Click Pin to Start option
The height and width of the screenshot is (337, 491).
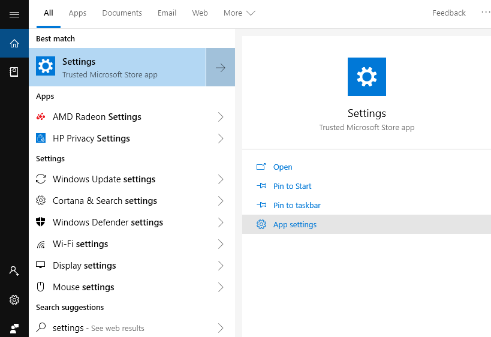[x=292, y=186]
